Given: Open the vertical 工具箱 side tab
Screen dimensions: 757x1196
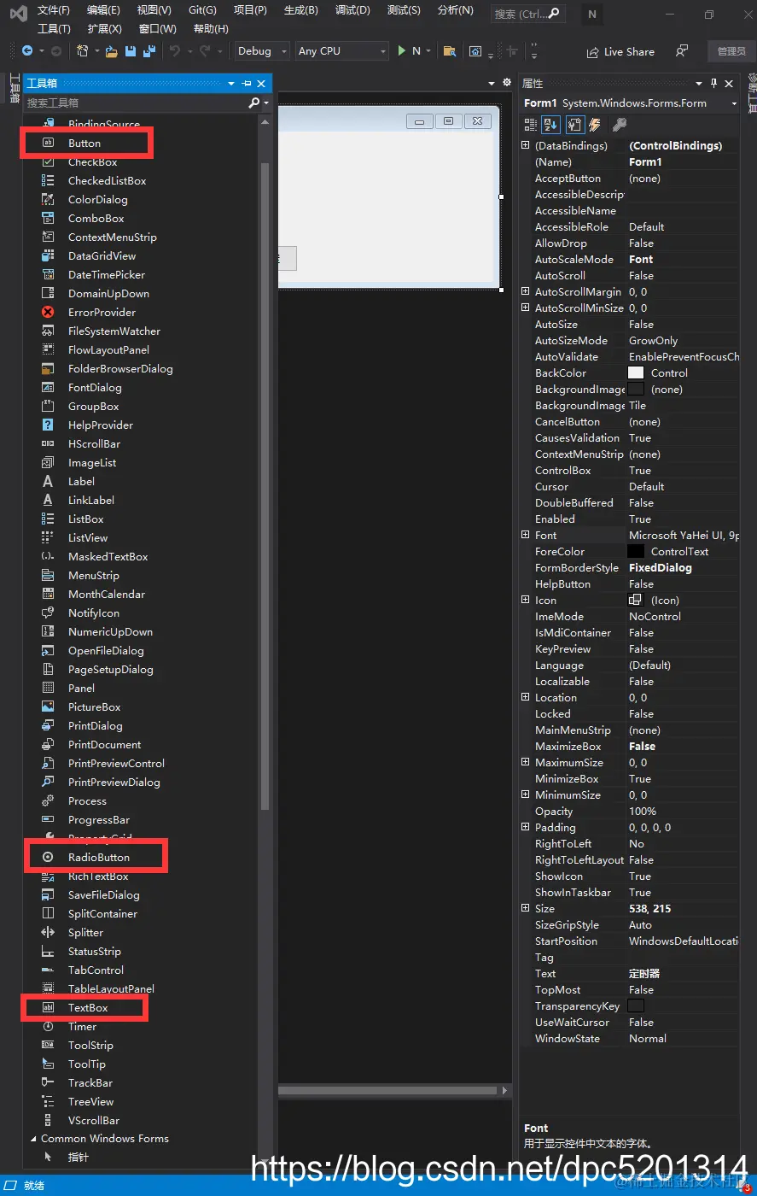Looking at the screenshot, I should pos(14,87).
